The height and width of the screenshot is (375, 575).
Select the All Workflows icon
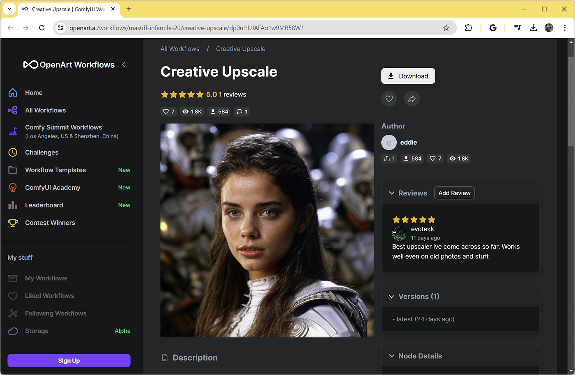(x=13, y=110)
